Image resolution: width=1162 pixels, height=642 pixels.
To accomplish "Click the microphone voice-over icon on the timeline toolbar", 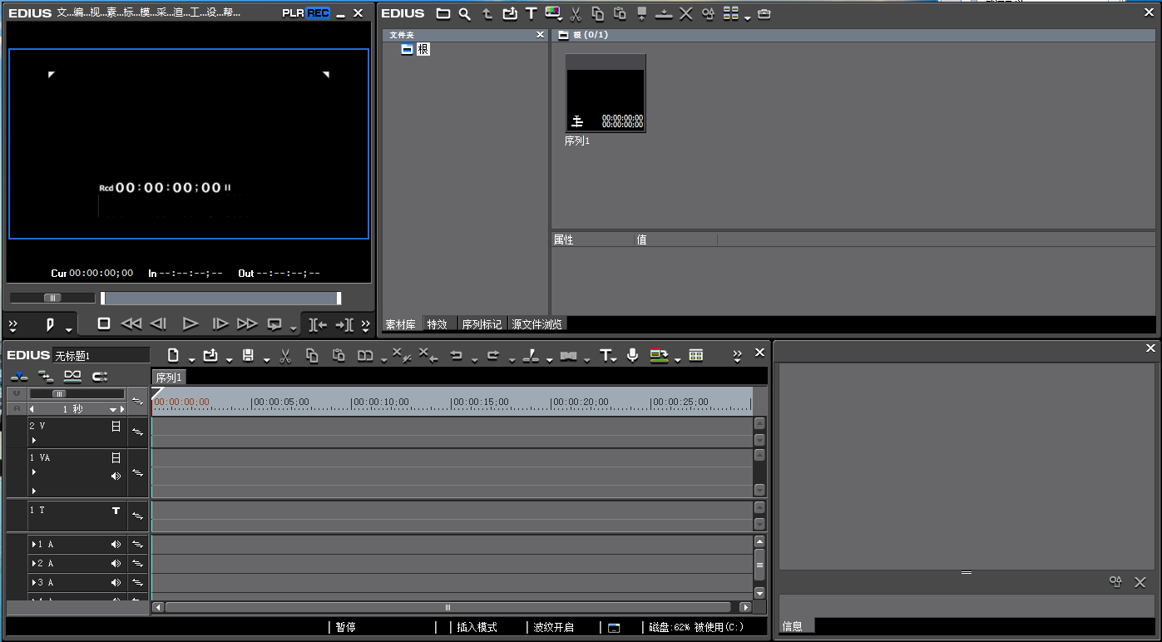I will pyautogui.click(x=632, y=355).
